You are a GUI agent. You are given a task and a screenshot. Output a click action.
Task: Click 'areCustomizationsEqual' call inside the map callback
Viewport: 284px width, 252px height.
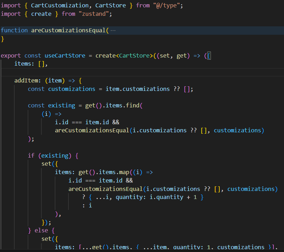pos(105,189)
